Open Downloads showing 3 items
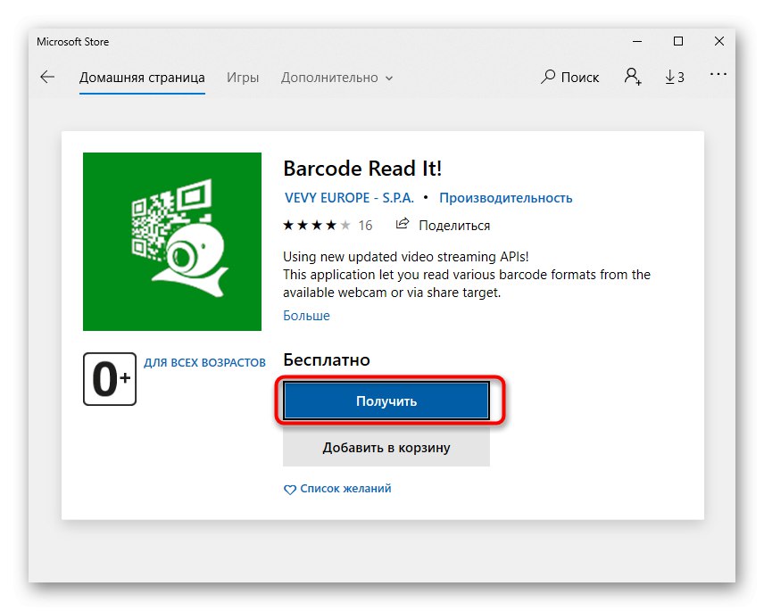Image resolution: width=764 pixels, height=611 pixels. click(674, 77)
